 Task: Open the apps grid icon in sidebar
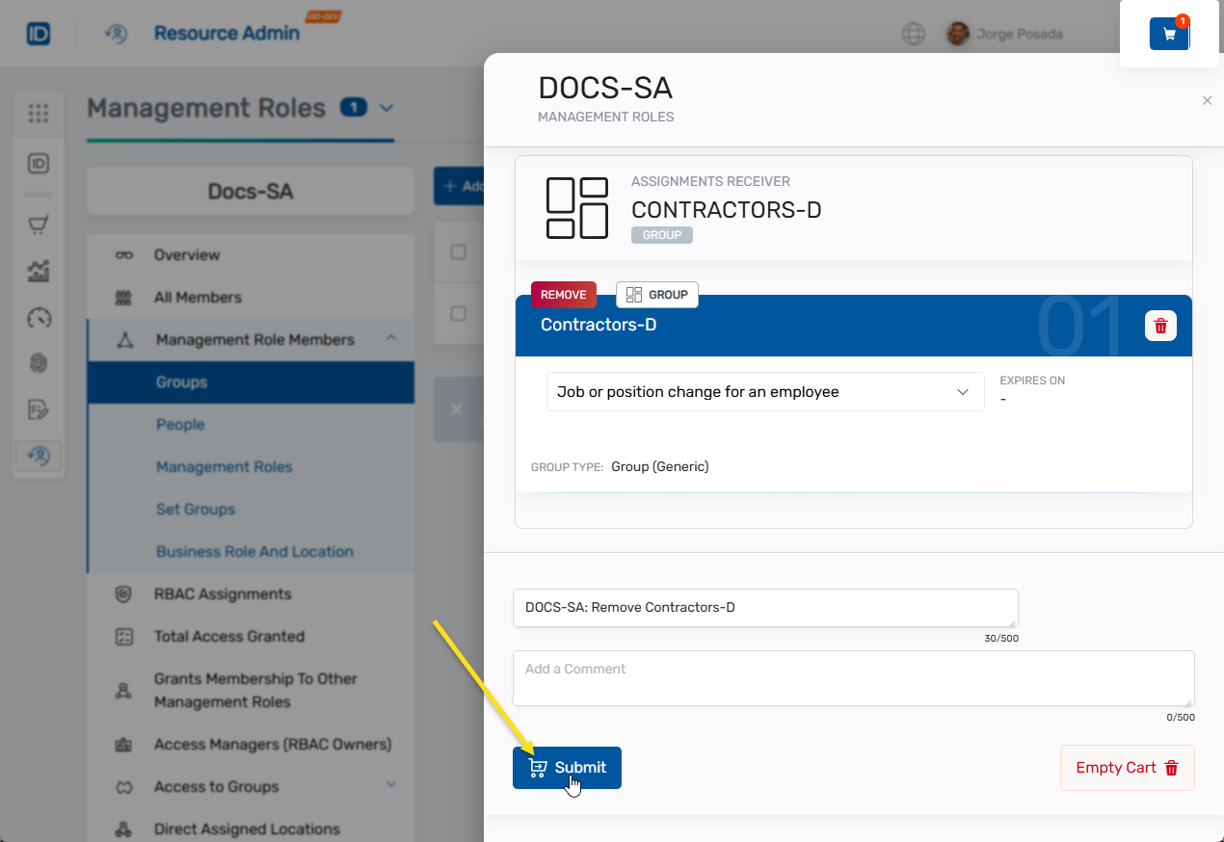(x=39, y=114)
